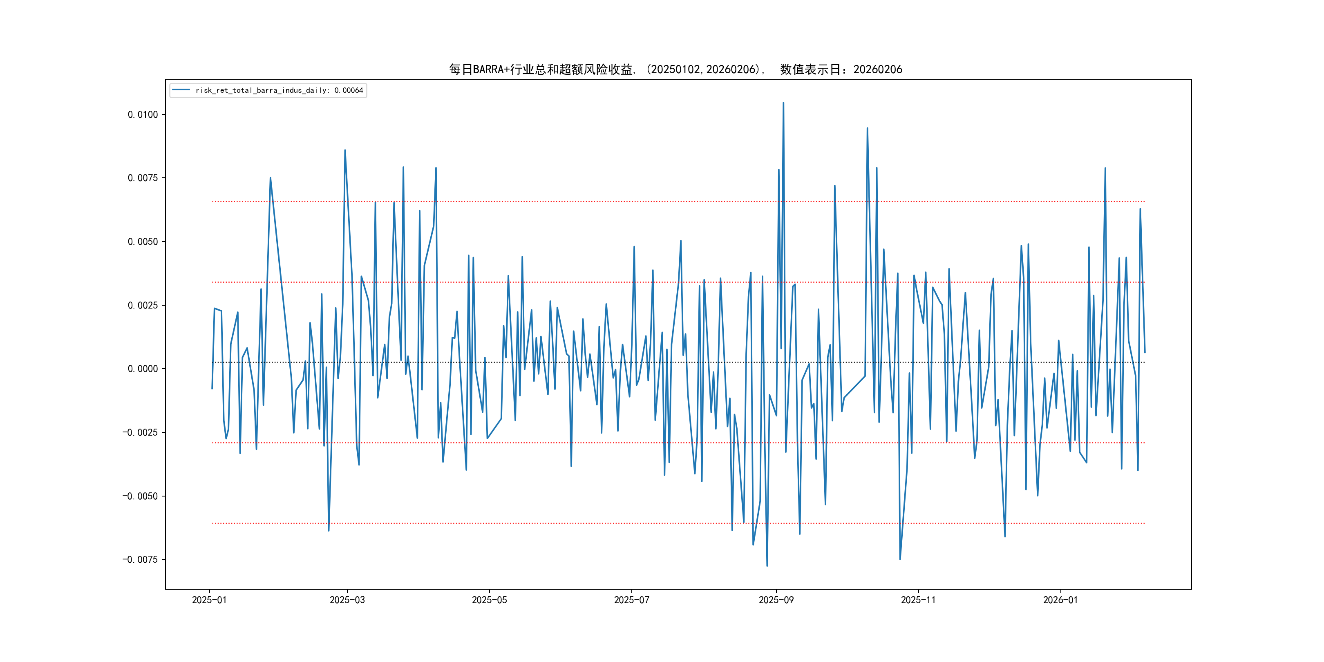
Task: Click the 2025-07 x-axis label
Action: 632,600
